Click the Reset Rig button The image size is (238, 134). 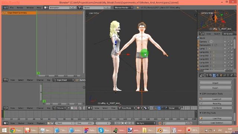coord(215,103)
